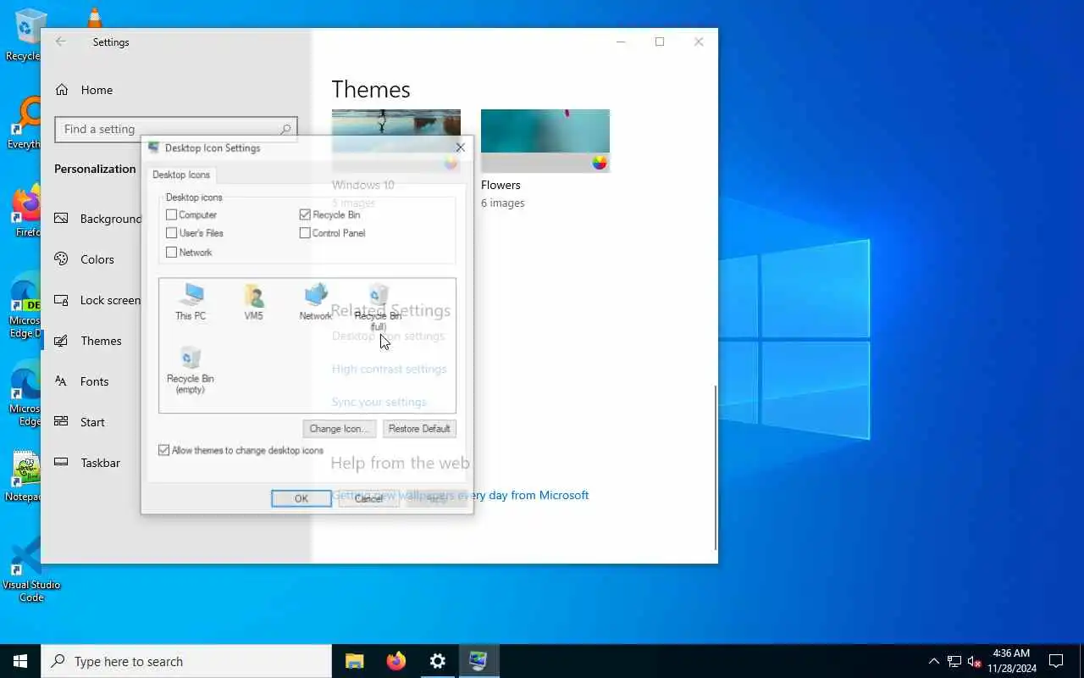Click the Themes brush icon in sidebar
The image size is (1084, 678).
tap(62, 341)
